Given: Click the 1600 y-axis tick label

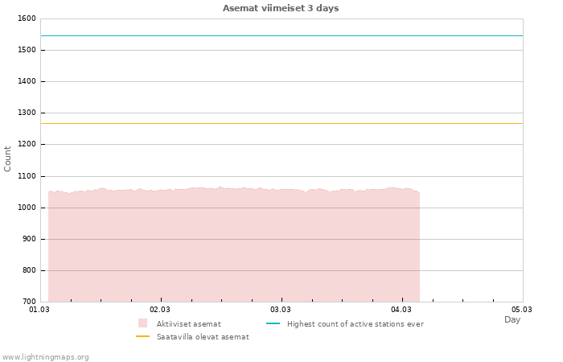Looking at the screenshot, I should pyautogui.click(x=26, y=19).
